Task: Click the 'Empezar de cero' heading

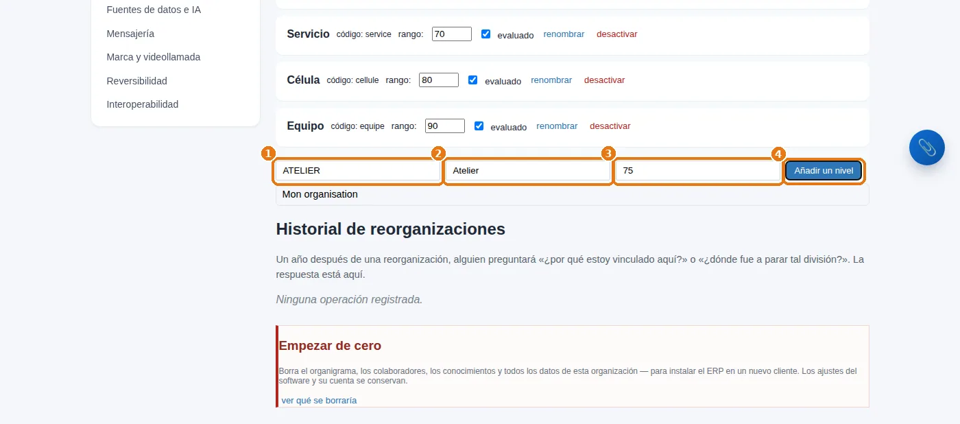Action: tap(330, 345)
